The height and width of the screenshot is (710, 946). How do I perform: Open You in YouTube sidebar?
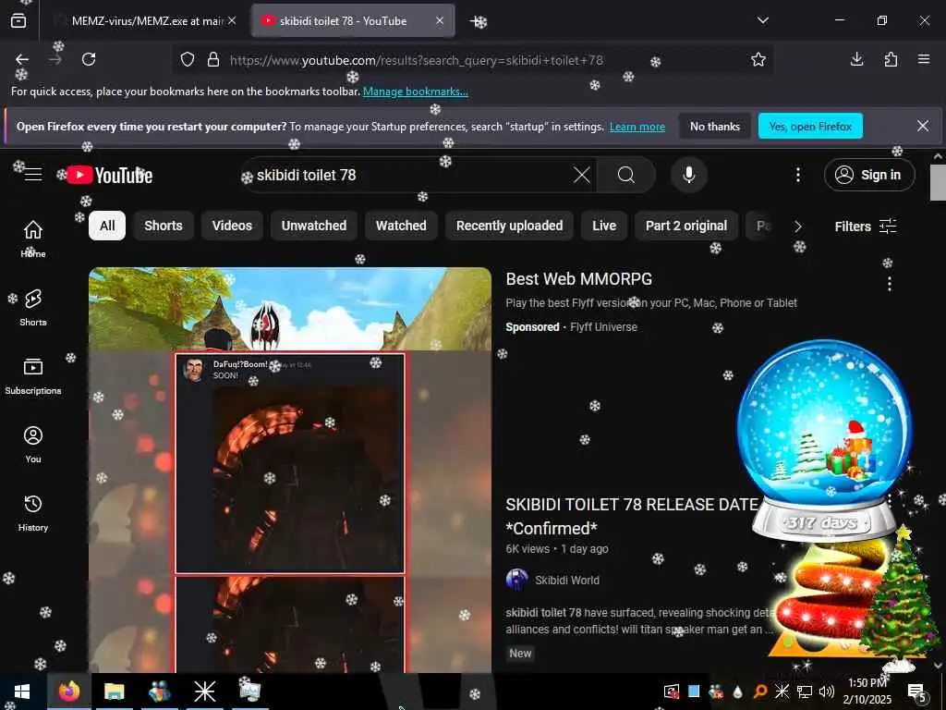coord(33,445)
